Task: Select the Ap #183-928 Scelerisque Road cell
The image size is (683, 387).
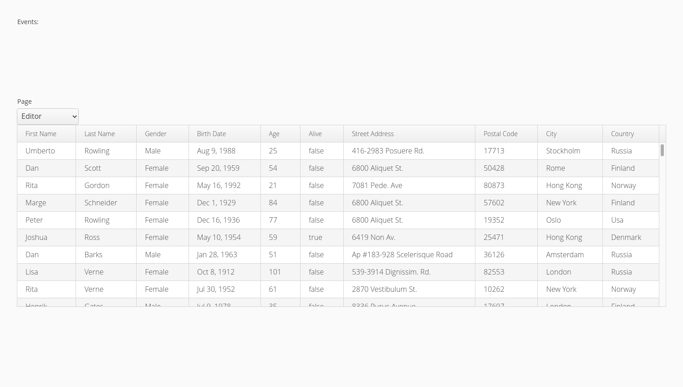Action: [x=409, y=255]
